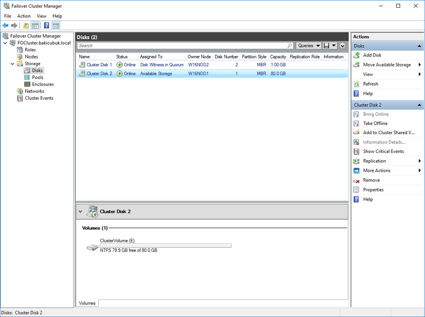This screenshot has width=425, height=317.
Task: Open the Action menu
Action: click(24, 16)
